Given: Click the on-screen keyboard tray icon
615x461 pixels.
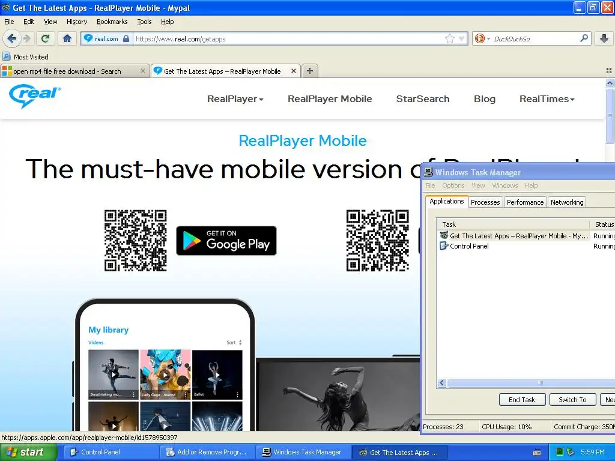Looking at the screenshot, I should [x=537, y=453].
